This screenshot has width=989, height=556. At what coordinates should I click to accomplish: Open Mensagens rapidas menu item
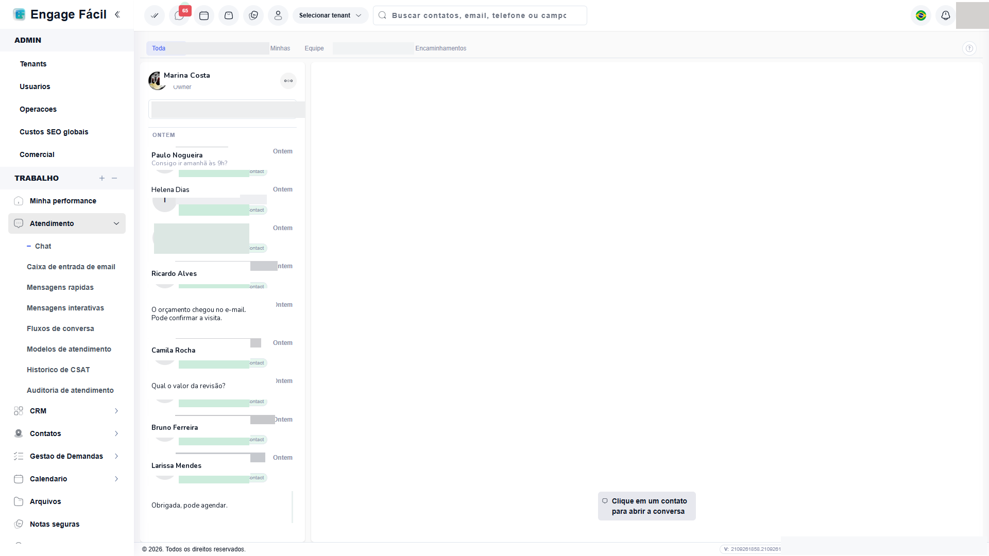[x=60, y=287]
